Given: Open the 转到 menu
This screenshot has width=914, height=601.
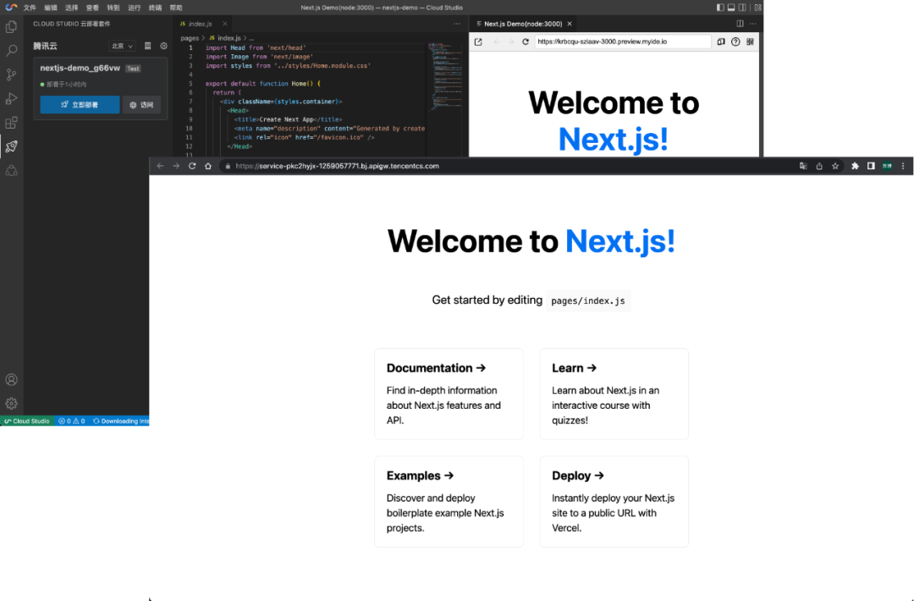Looking at the screenshot, I should click(x=113, y=8).
